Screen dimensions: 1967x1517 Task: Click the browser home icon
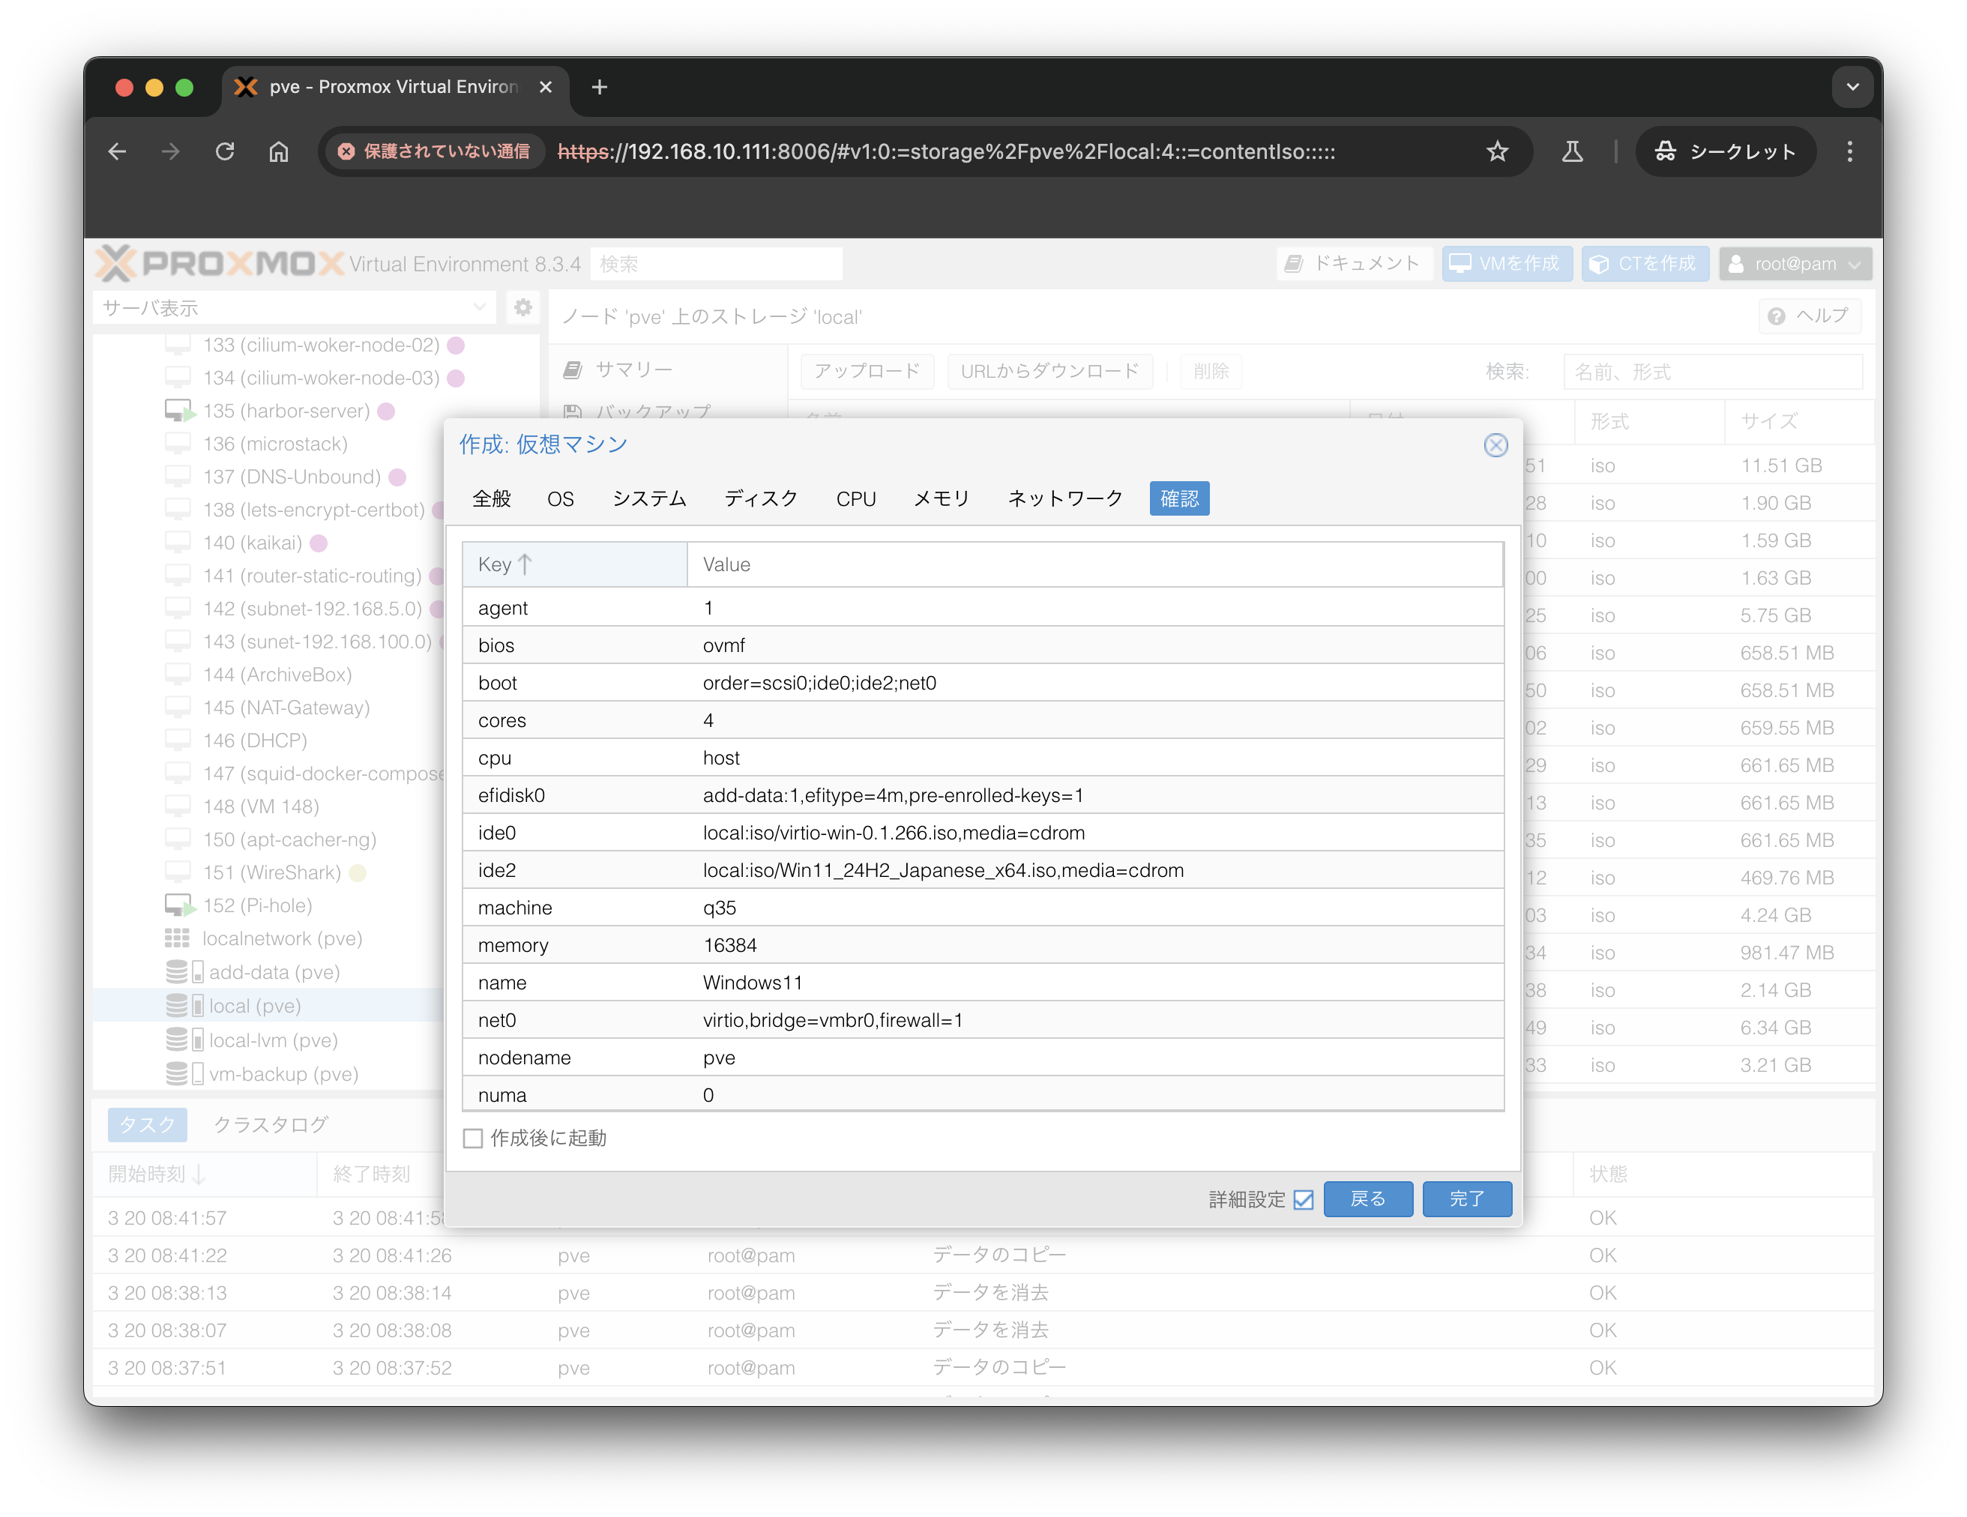278,151
